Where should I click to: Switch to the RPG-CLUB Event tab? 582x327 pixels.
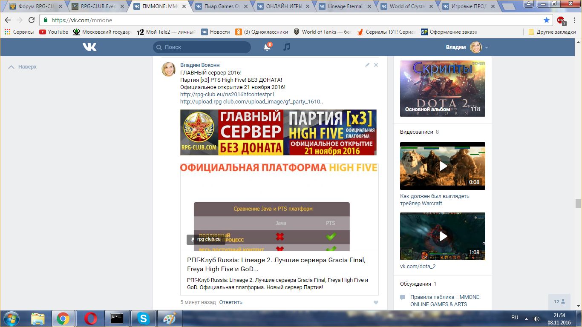pyautogui.click(x=98, y=6)
